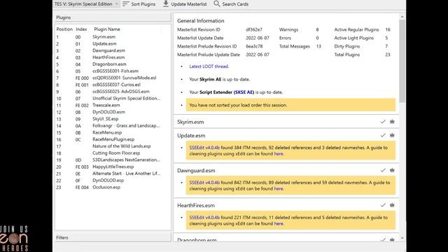Expand the Filters panel
448x252 pixels.
click(x=113, y=237)
